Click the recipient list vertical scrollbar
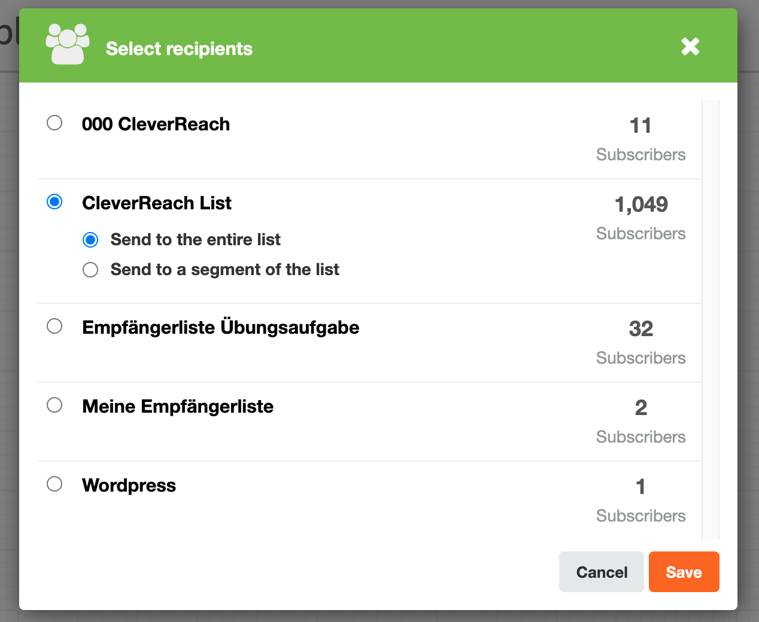Image resolution: width=759 pixels, height=622 pixels. point(711,320)
